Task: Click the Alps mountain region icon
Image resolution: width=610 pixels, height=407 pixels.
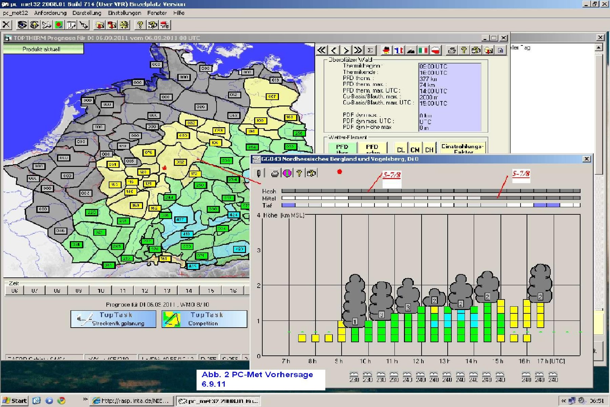Action: [411, 51]
